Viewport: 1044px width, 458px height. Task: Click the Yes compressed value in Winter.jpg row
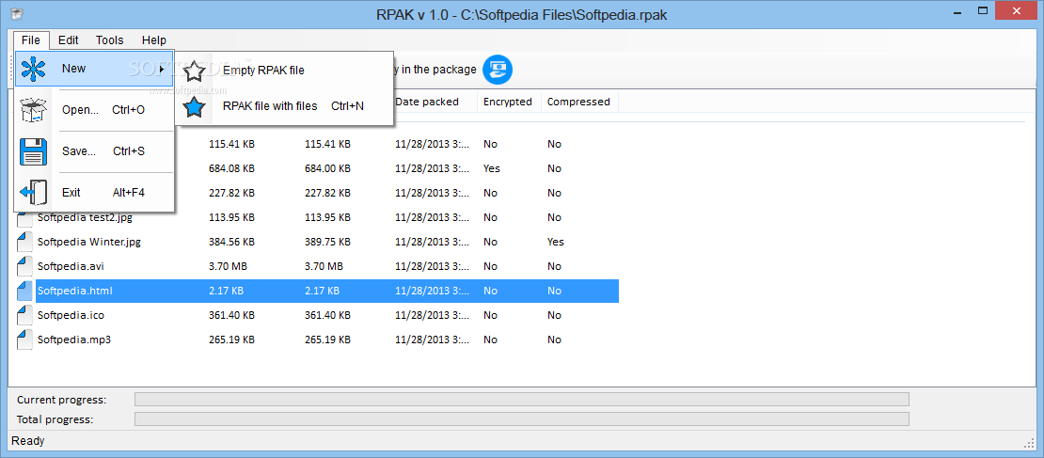555,242
